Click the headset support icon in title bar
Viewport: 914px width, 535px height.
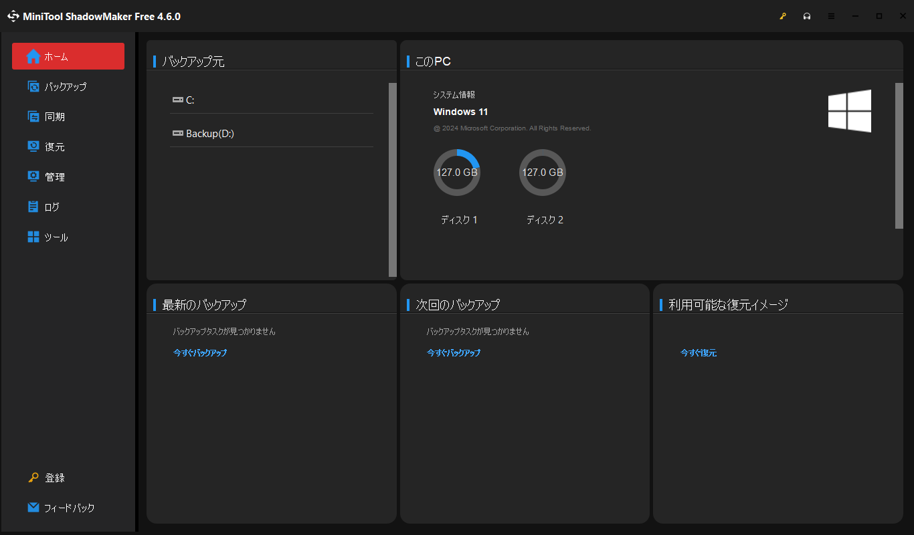[x=807, y=16]
